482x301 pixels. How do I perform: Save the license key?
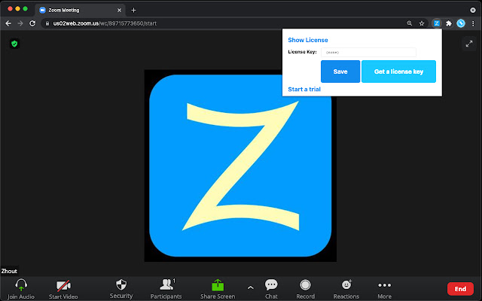coord(340,71)
